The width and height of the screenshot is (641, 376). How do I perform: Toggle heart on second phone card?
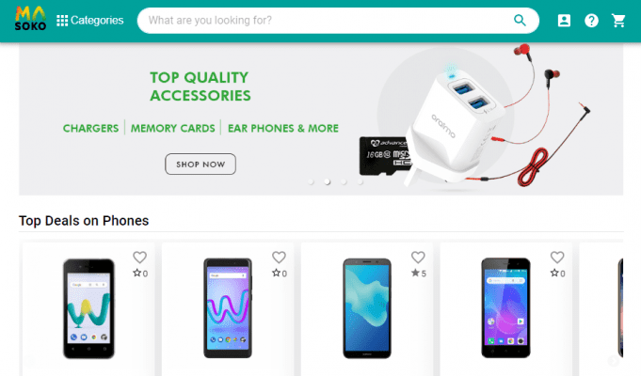[279, 258]
